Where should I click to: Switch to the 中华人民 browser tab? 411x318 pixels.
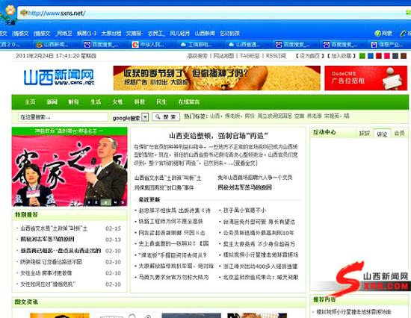coord(152,45)
